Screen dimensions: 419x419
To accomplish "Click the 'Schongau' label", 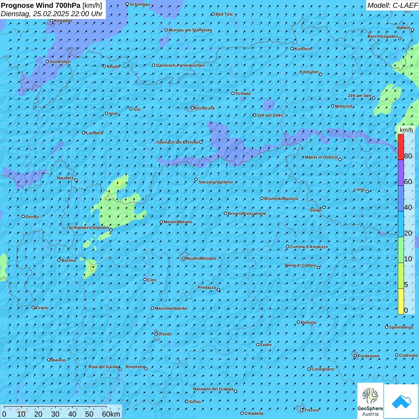I will (x=140, y=4).
